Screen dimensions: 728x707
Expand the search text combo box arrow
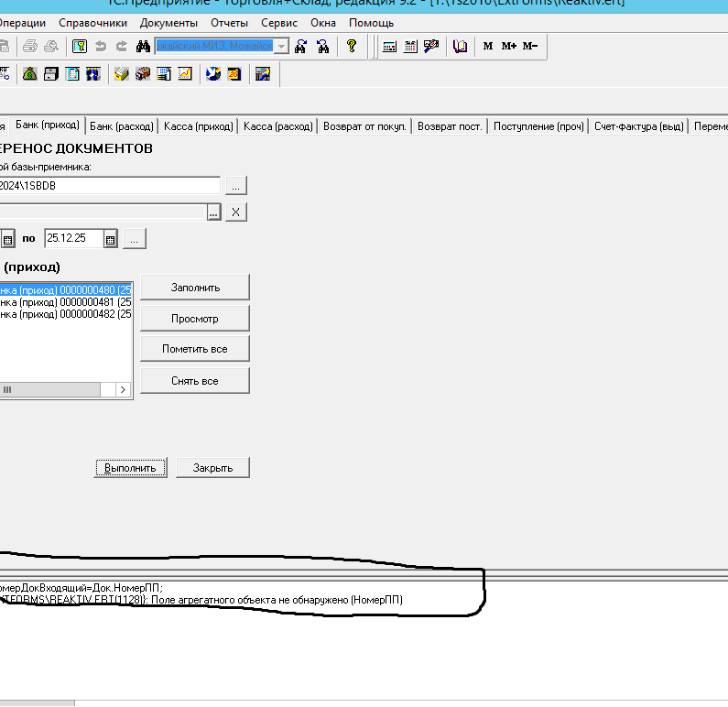click(281, 46)
